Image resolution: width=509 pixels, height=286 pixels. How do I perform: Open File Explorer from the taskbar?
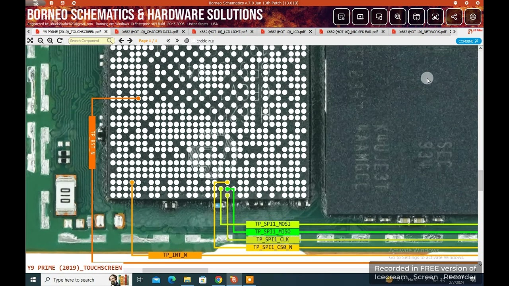point(187,280)
